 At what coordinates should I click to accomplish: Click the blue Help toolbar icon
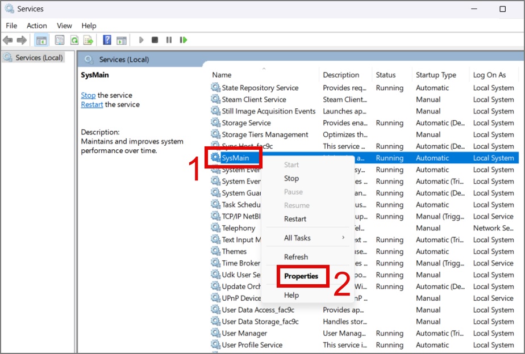[107, 40]
